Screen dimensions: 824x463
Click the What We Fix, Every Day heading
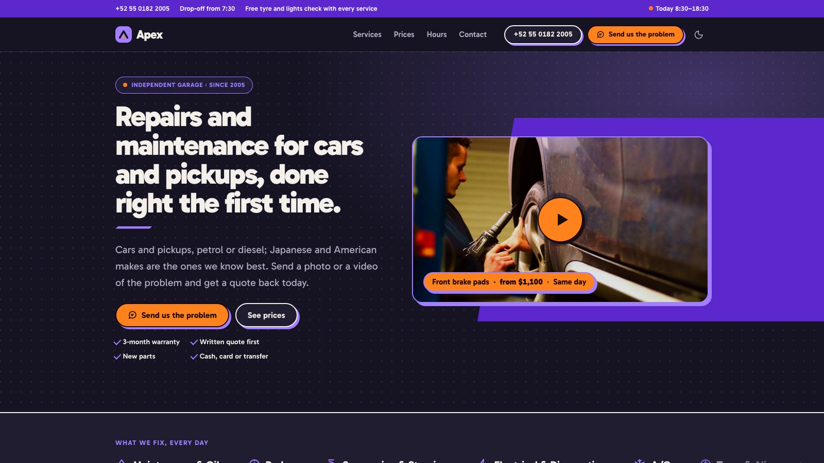pos(162,442)
